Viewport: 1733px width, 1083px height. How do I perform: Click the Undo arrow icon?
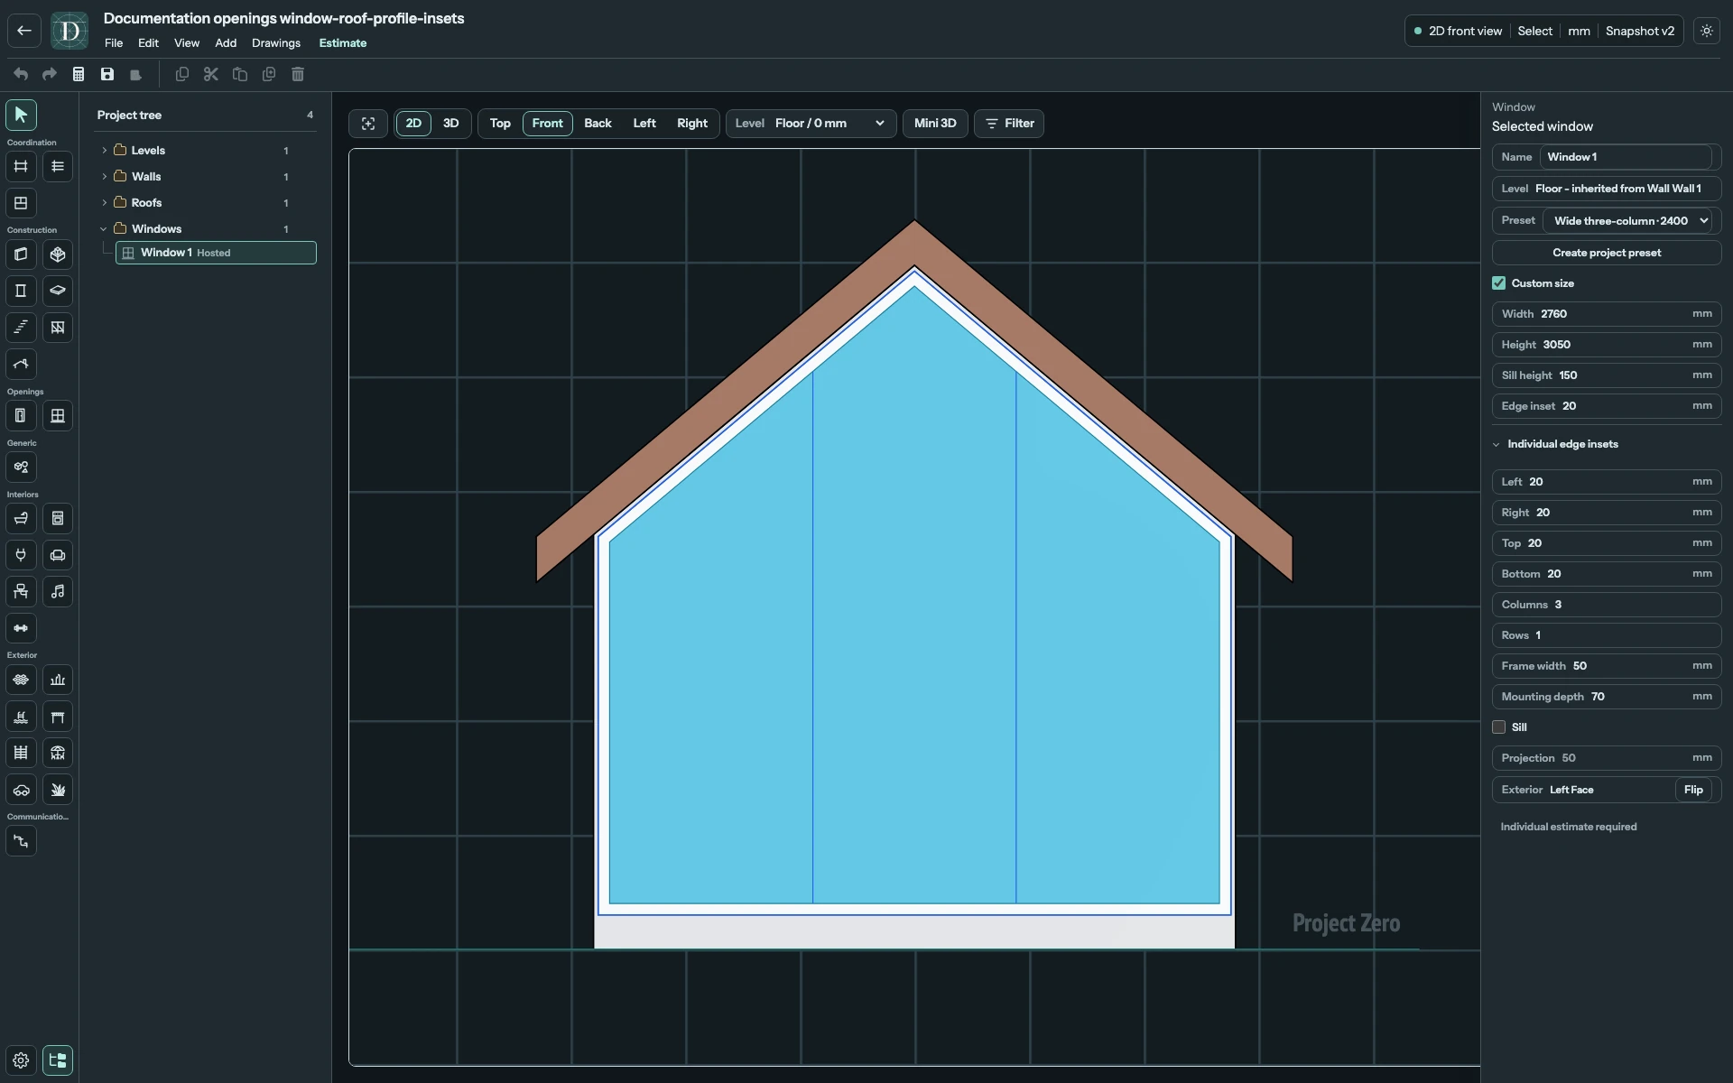21,74
